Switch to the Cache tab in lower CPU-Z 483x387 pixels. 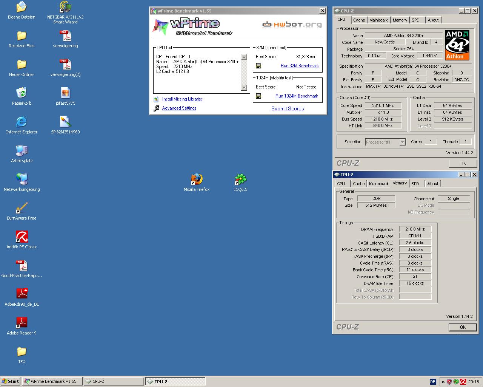click(x=358, y=184)
